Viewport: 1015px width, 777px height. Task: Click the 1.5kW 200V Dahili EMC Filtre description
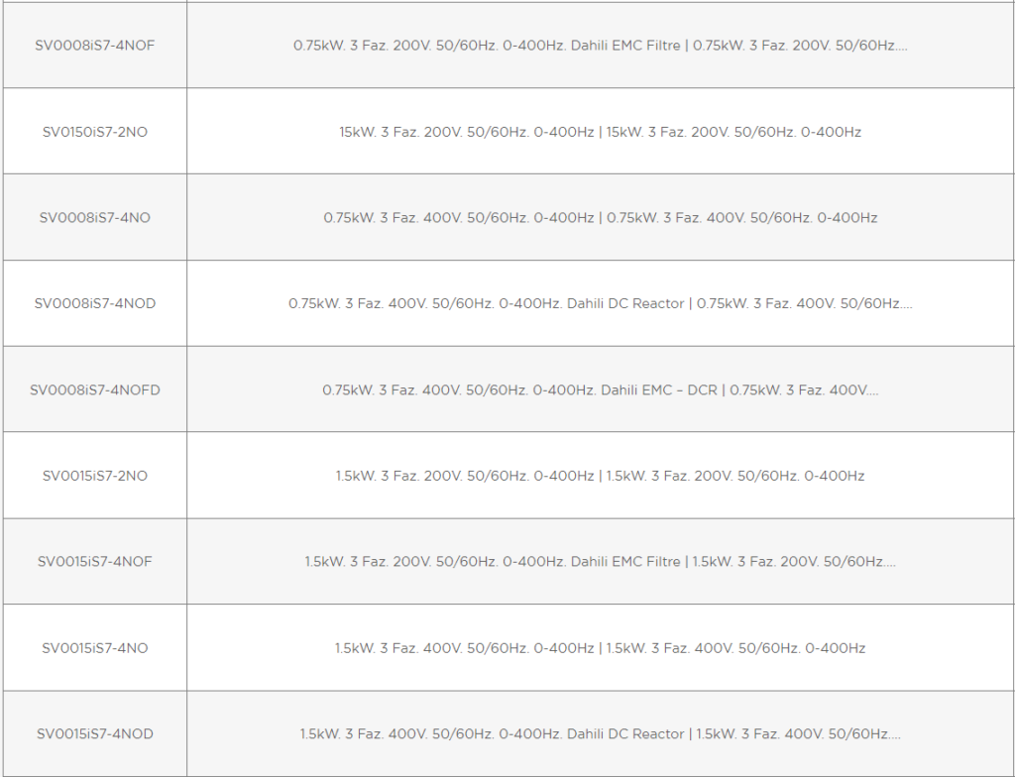click(600, 561)
